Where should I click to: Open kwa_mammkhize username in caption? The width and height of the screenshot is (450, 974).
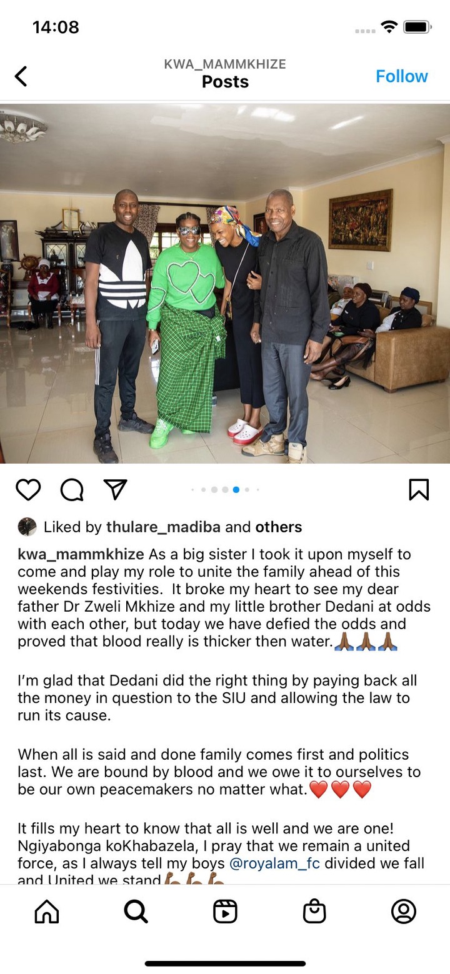(x=81, y=555)
